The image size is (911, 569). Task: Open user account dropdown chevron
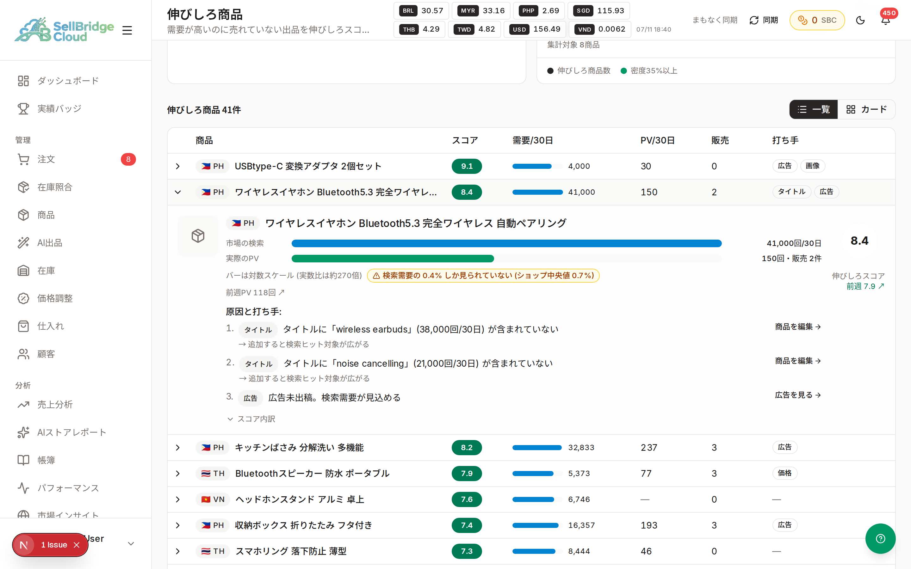[131, 544]
